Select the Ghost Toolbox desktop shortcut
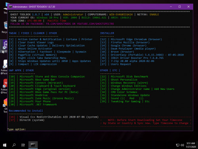 tap(5, 106)
